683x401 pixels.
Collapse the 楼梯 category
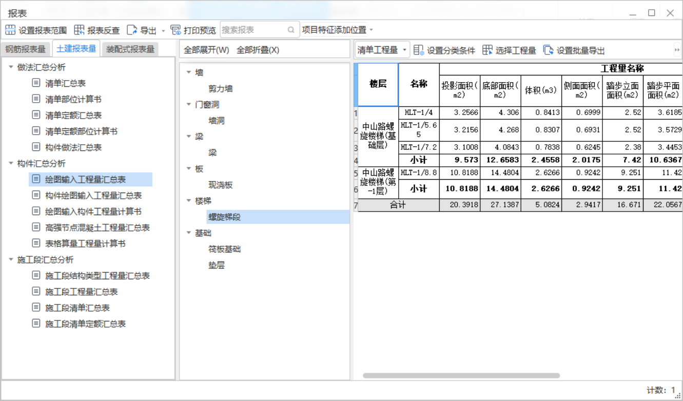coord(189,201)
